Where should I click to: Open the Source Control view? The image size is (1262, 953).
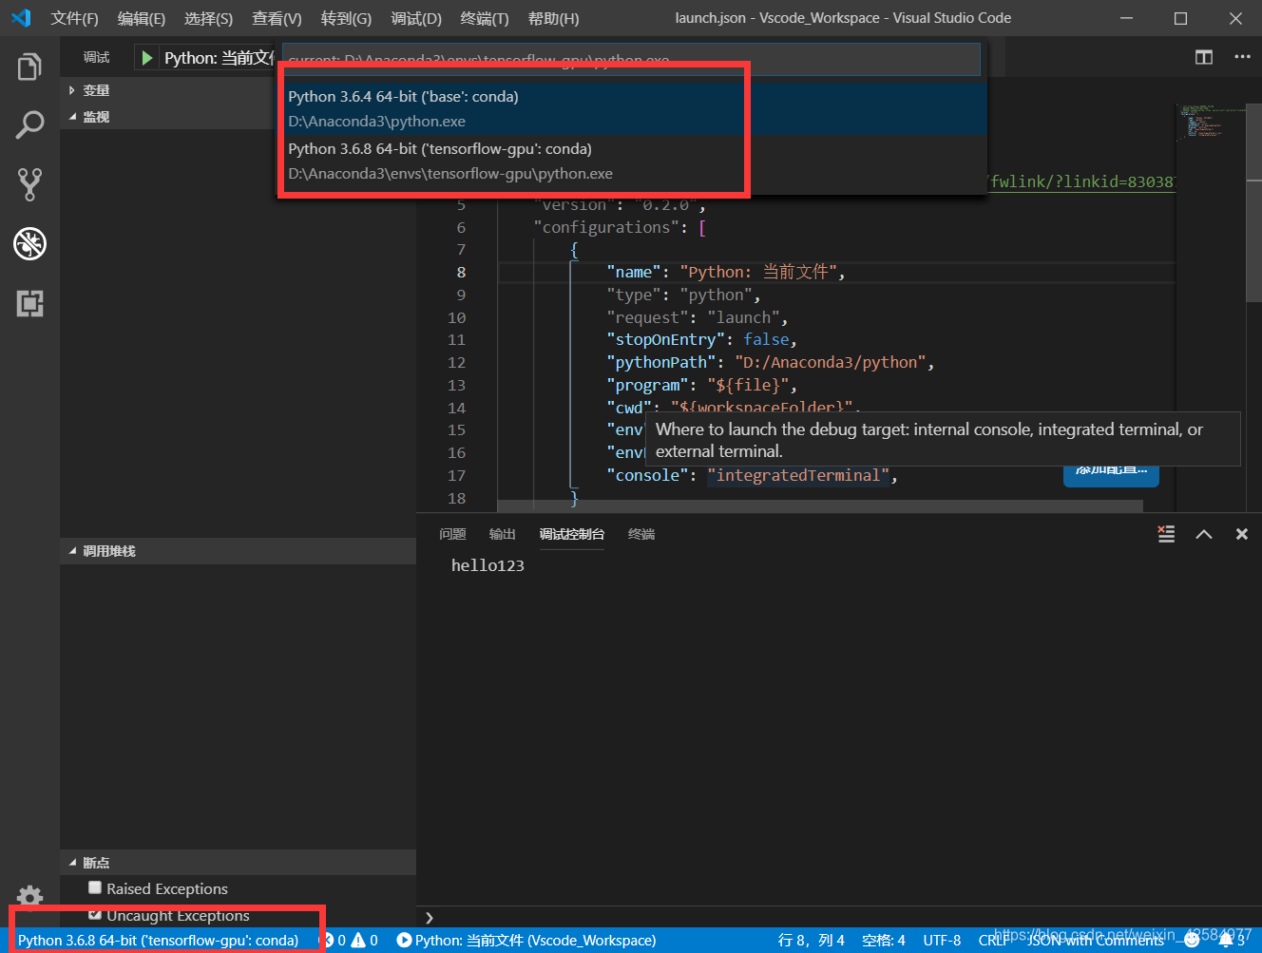pos(29,183)
